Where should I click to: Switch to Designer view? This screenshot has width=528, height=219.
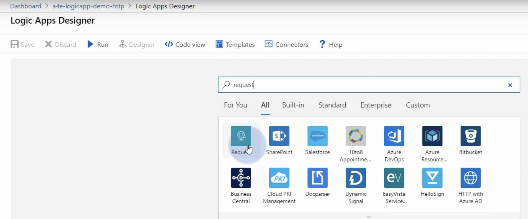click(136, 44)
